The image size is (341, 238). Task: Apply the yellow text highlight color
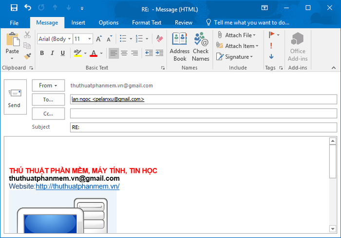coord(77,53)
